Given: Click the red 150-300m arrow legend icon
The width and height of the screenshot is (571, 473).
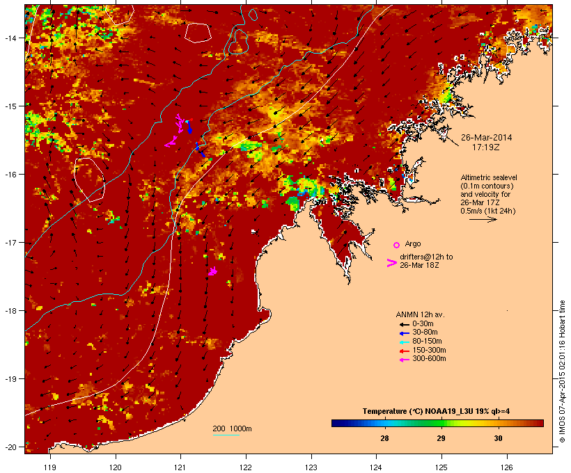Looking at the screenshot, I should click(x=405, y=351).
